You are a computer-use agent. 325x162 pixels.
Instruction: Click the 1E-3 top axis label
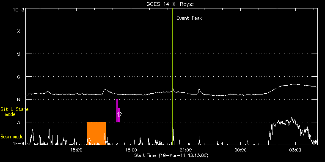pyautogui.click(x=19, y=10)
